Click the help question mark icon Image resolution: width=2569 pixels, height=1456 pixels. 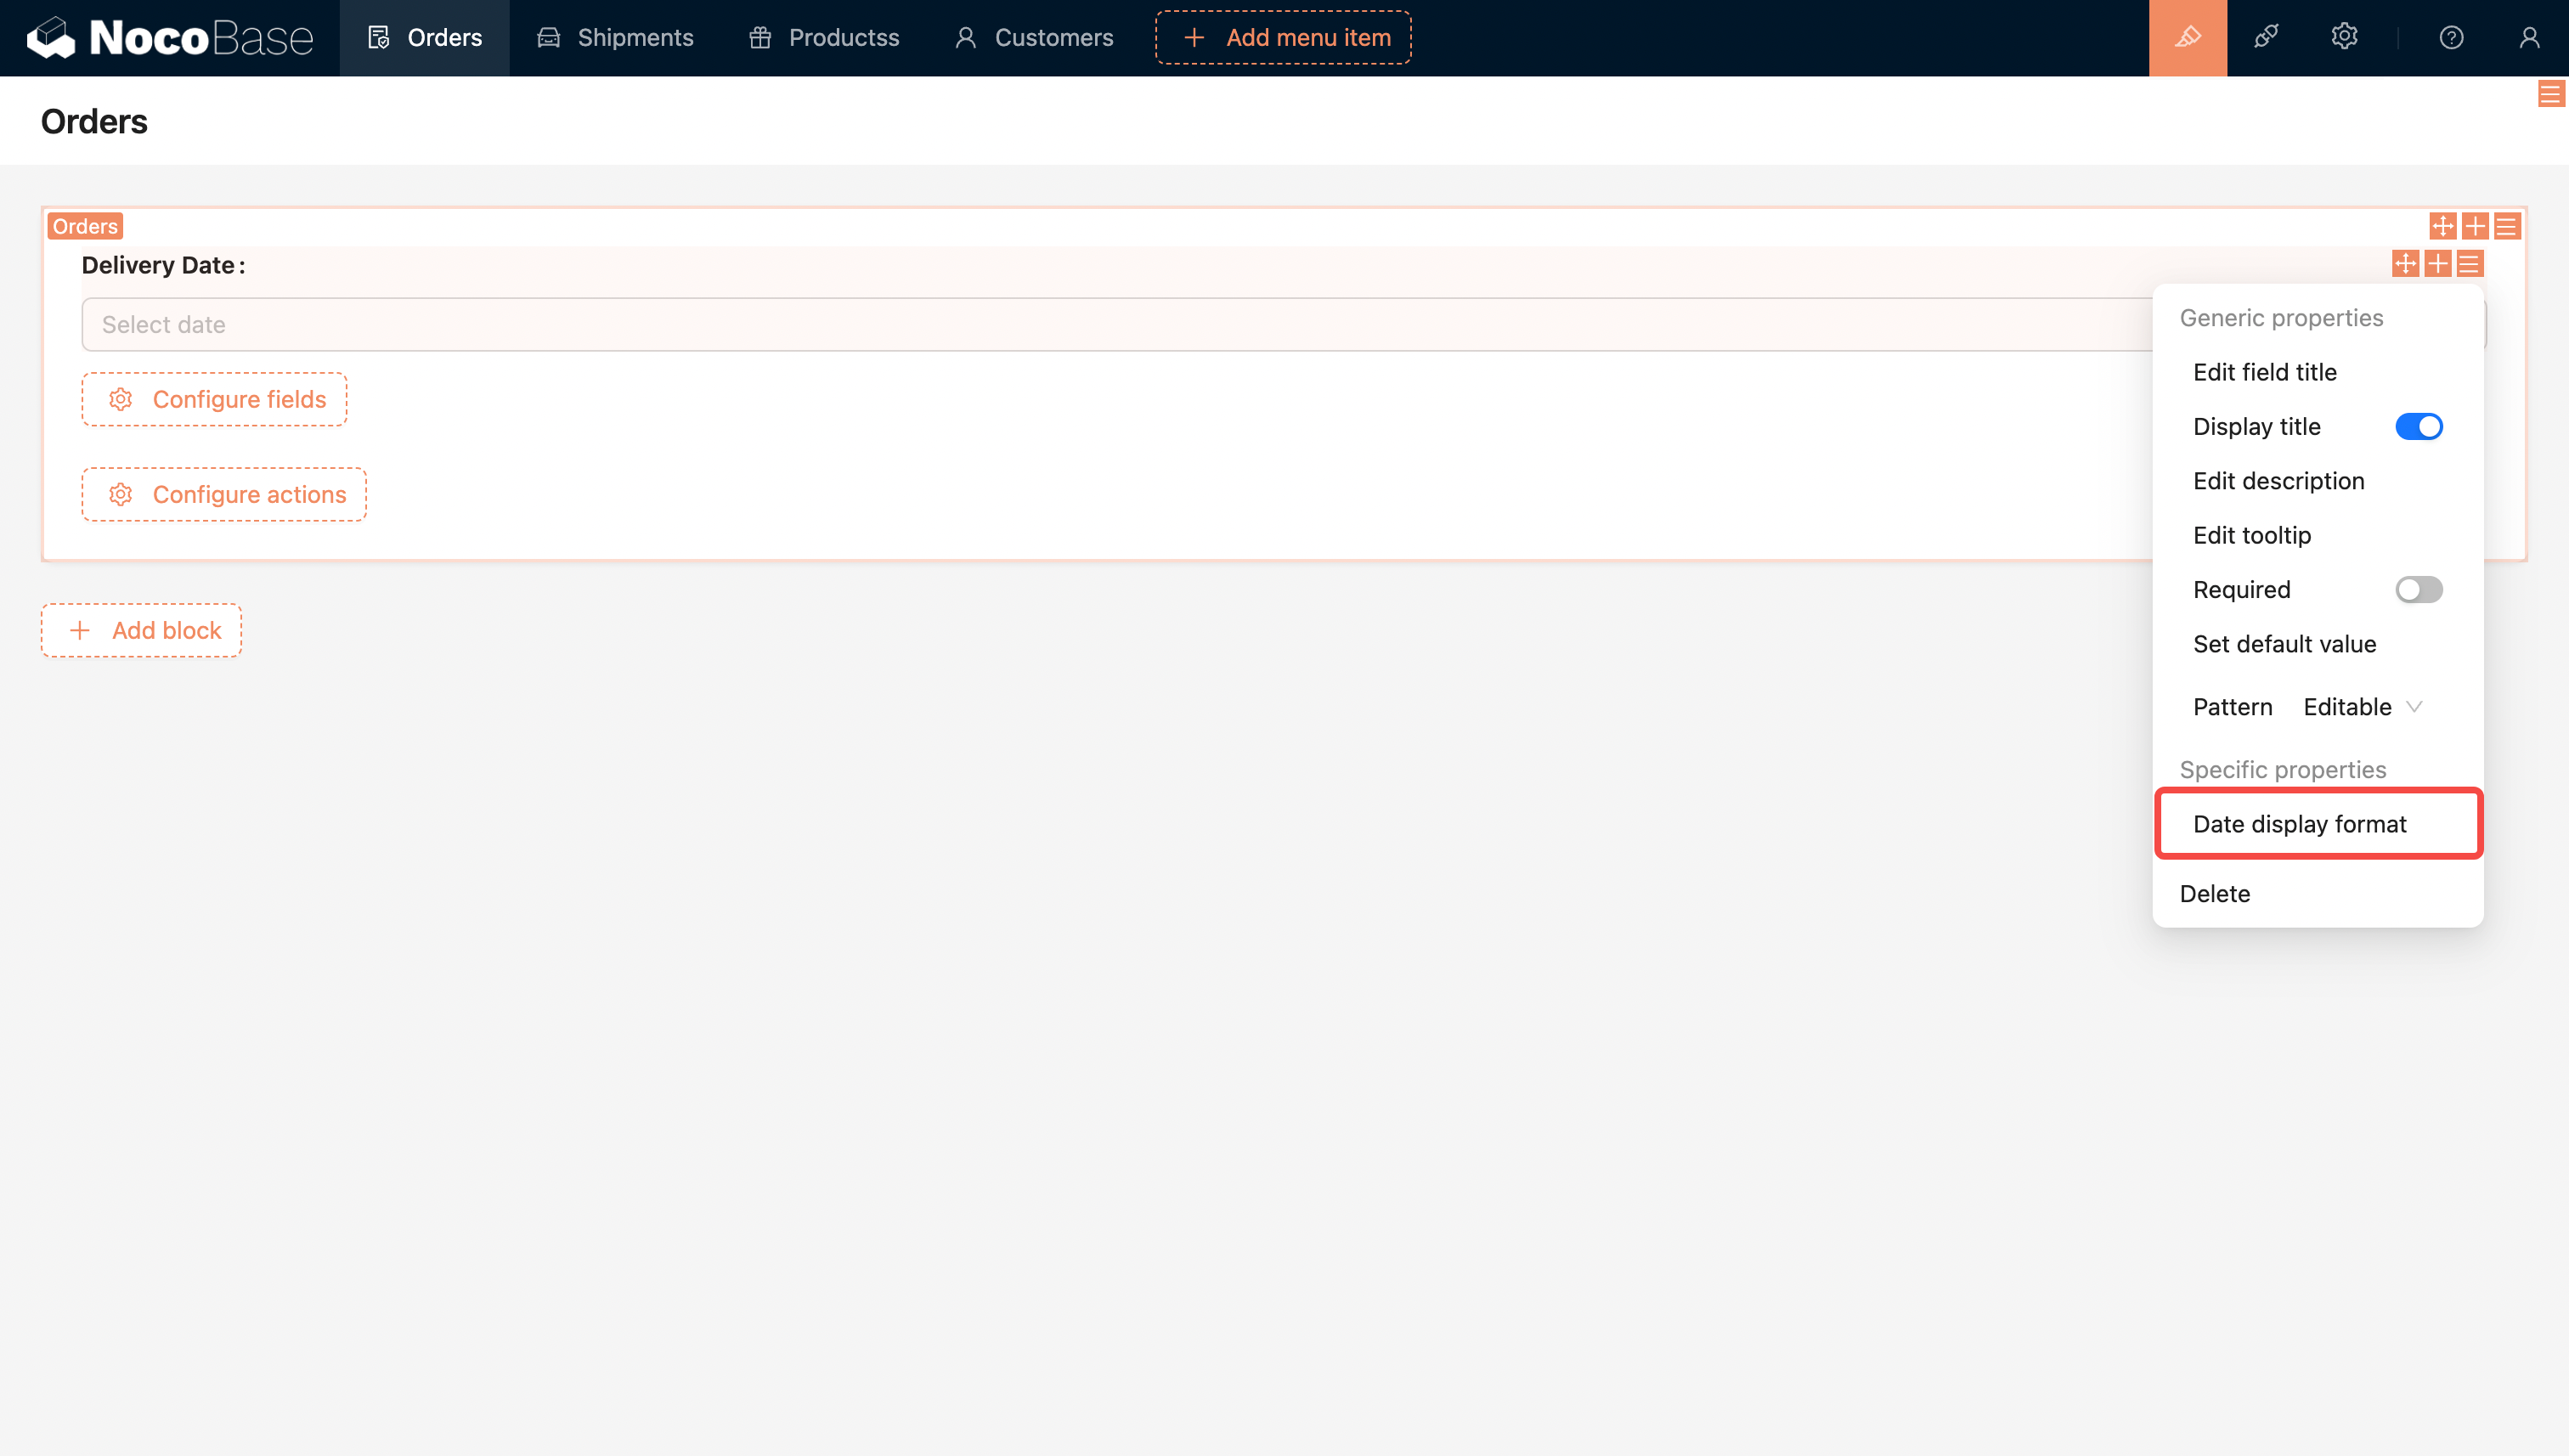(2450, 38)
